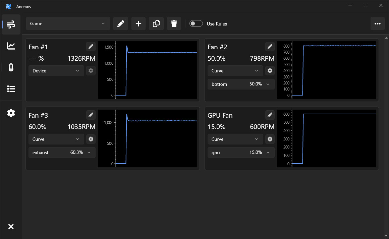Click scrollbar up arrow near top right
Image resolution: width=389 pixels, height=239 pixels.
click(x=386, y=38)
